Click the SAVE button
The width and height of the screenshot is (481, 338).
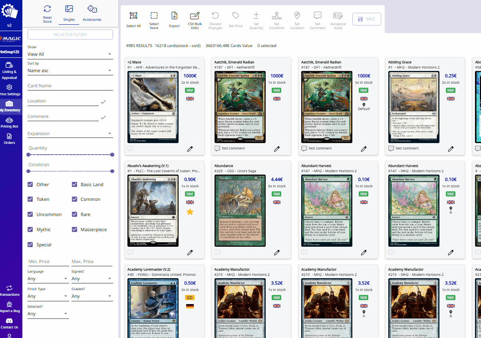tap(367, 19)
